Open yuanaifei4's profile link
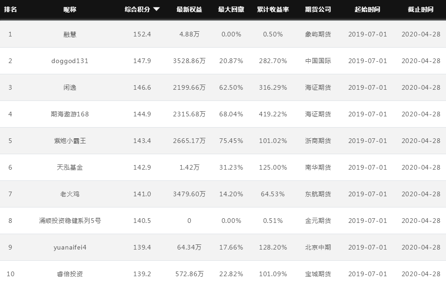446x286 pixels. pos(70,247)
